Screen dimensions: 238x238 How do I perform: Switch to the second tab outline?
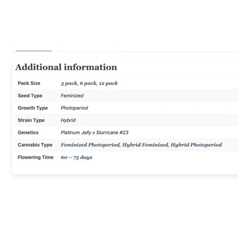pos(86,50)
